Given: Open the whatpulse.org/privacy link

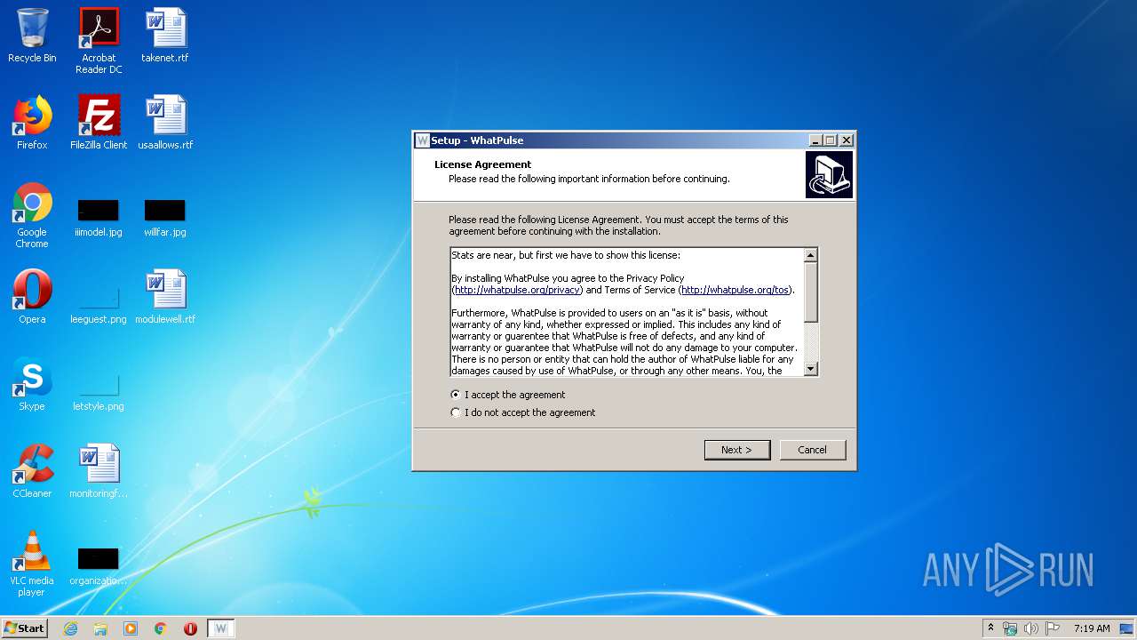Looking at the screenshot, I should click(x=517, y=290).
